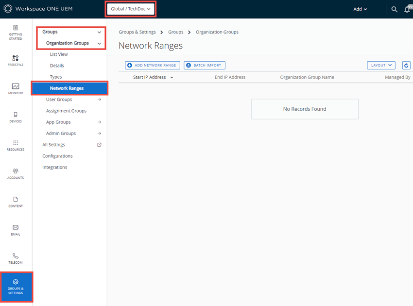
Task: Click the User Groups label
Action: point(59,100)
